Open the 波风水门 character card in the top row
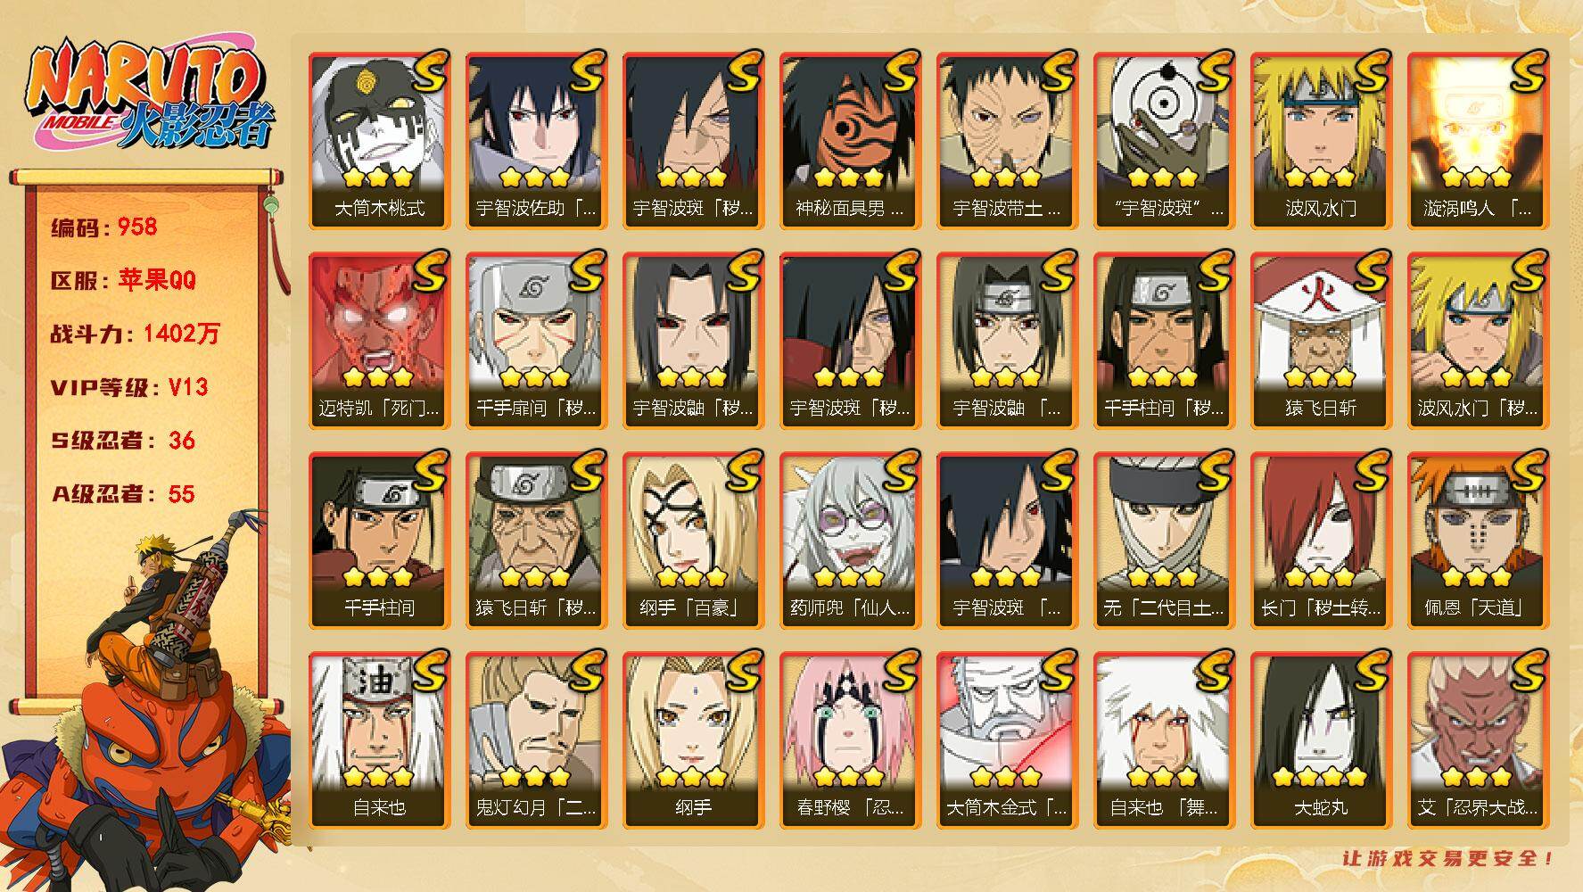 click(x=1321, y=141)
